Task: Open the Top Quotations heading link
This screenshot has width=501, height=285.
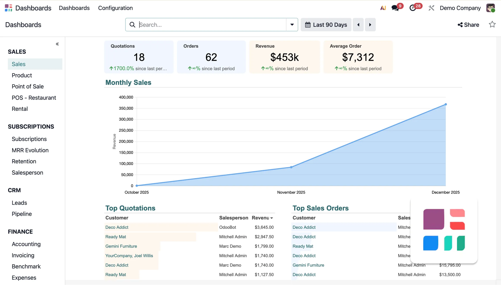Action: [130, 208]
